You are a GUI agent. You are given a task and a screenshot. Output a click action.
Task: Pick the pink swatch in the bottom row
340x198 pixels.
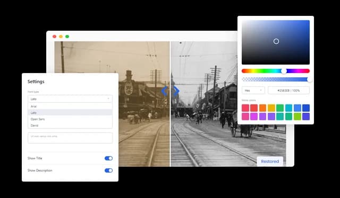(x=245, y=116)
